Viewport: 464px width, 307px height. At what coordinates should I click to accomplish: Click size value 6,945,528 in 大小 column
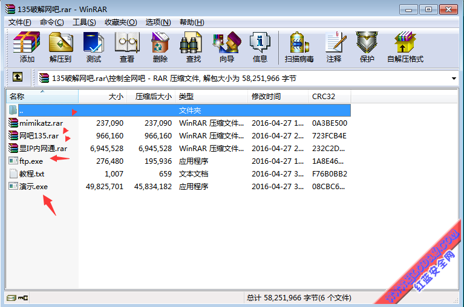tap(107, 148)
